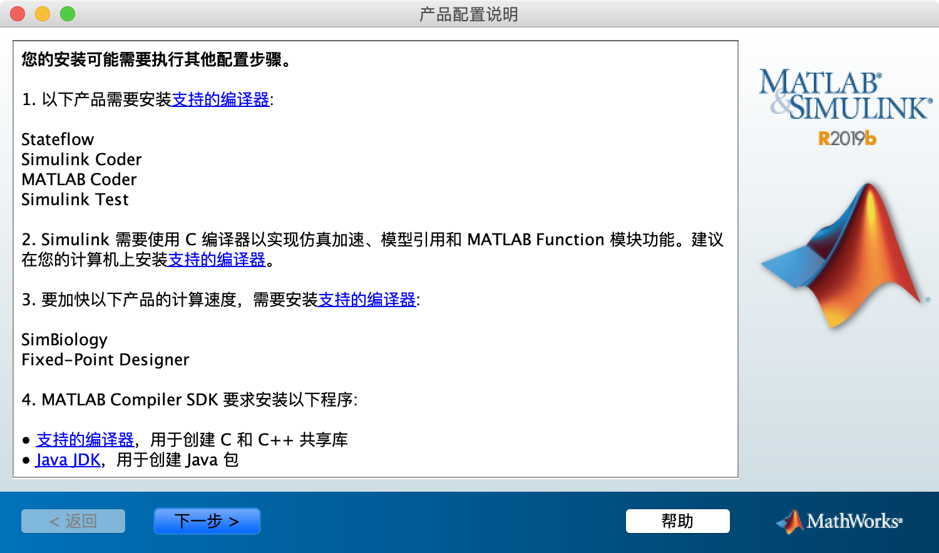Click the grayed-out 返回 button

73,521
